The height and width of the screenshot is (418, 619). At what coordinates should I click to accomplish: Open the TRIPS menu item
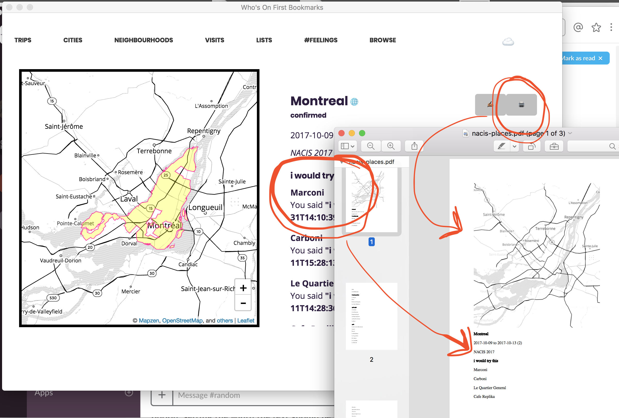(23, 40)
